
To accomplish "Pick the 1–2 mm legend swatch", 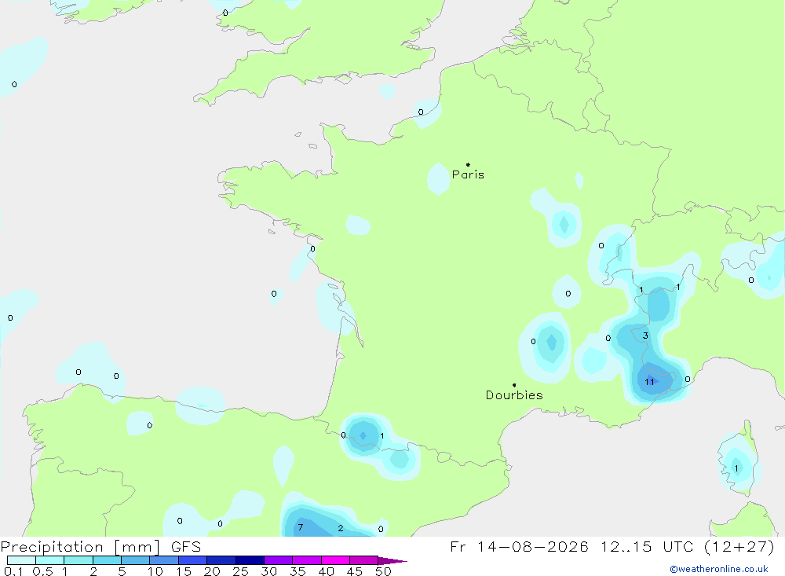I will tap(78, 560).
